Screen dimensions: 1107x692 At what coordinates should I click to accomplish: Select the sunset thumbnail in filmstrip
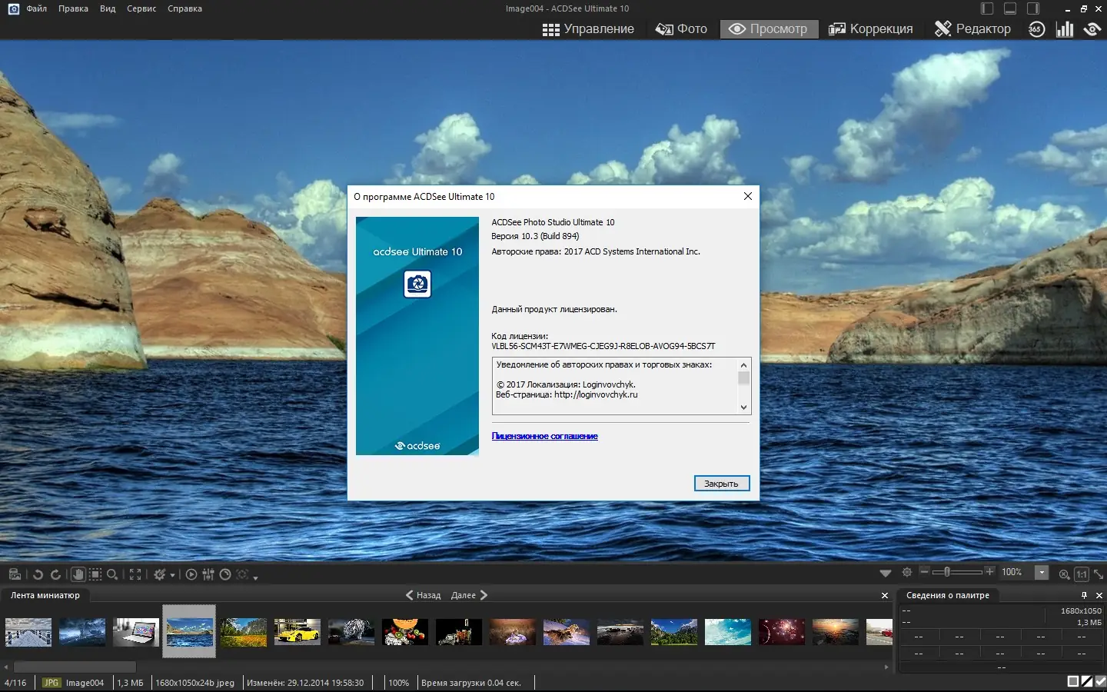click(836, 632)
